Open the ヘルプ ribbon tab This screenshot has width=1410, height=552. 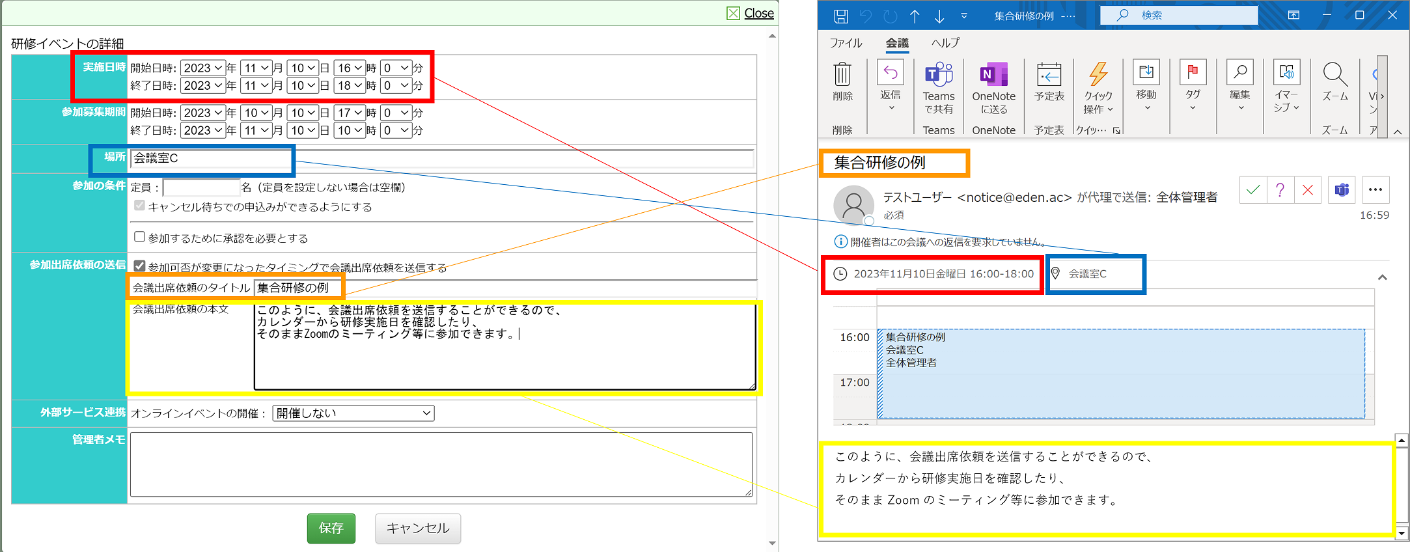coord(945,43)
